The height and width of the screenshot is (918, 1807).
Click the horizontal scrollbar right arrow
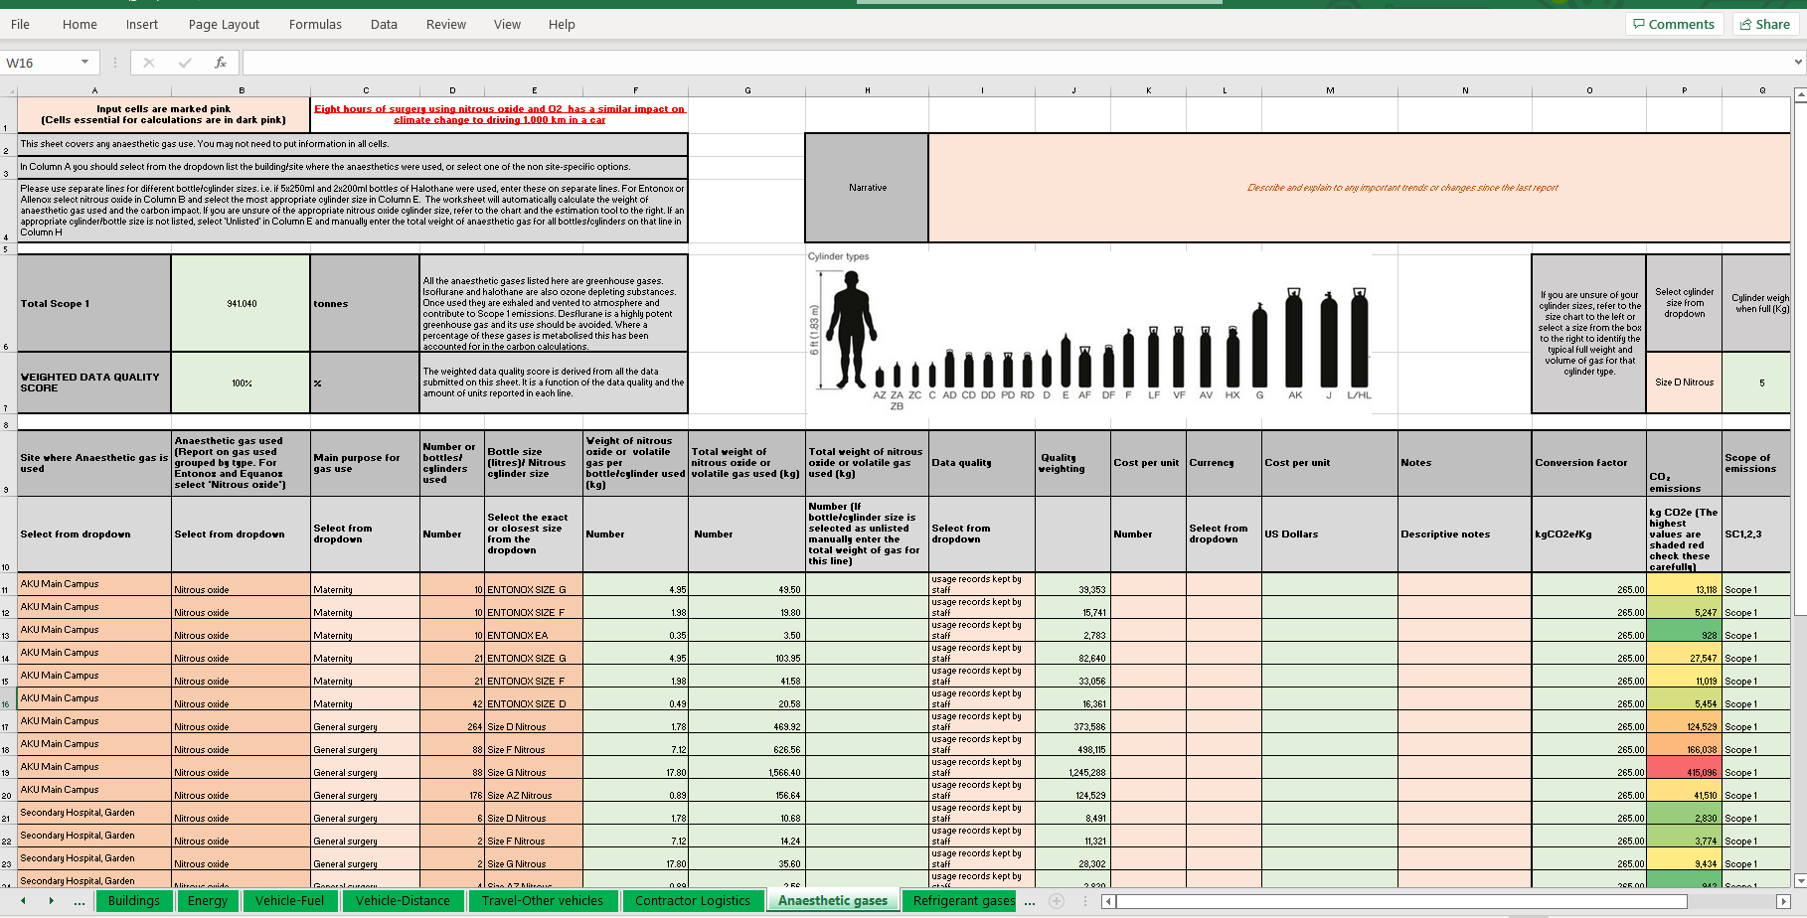[x=1782, y=901]
